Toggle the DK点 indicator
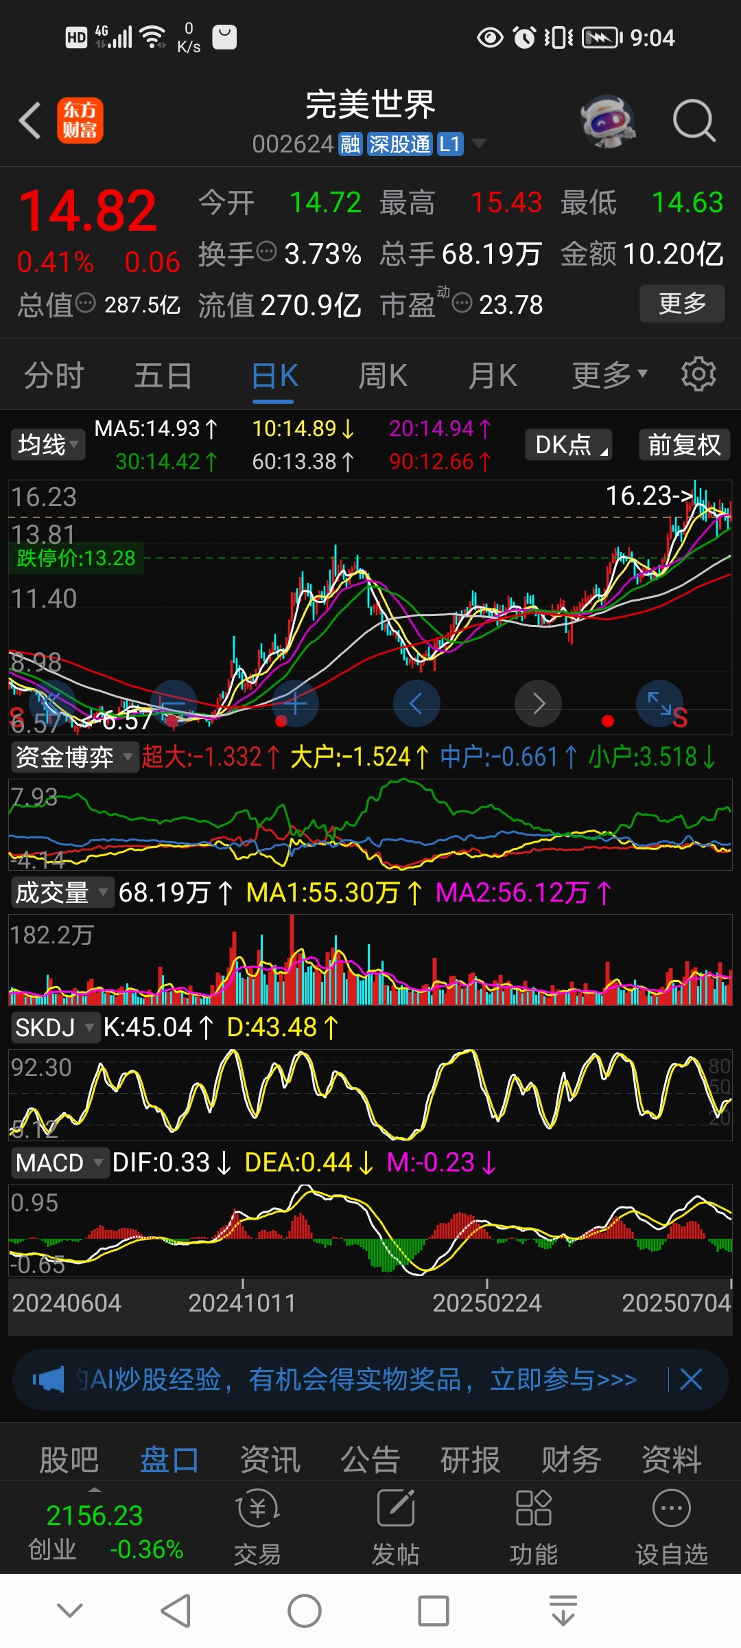Screen dimensions: 741x1648 pyautogui.click(x=569, y=445)
